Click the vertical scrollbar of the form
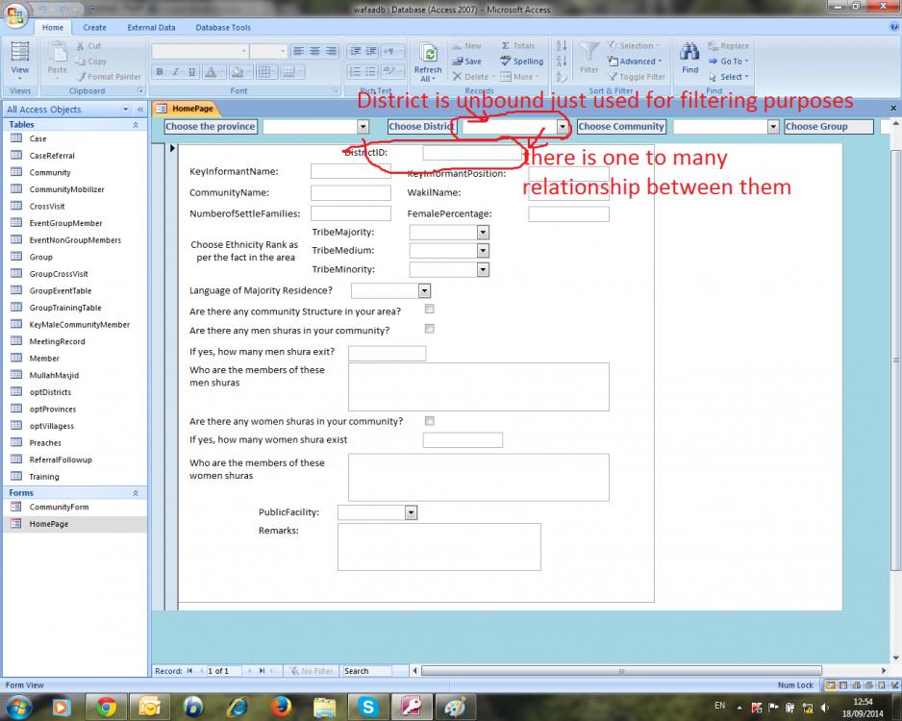 coord(895,360)
